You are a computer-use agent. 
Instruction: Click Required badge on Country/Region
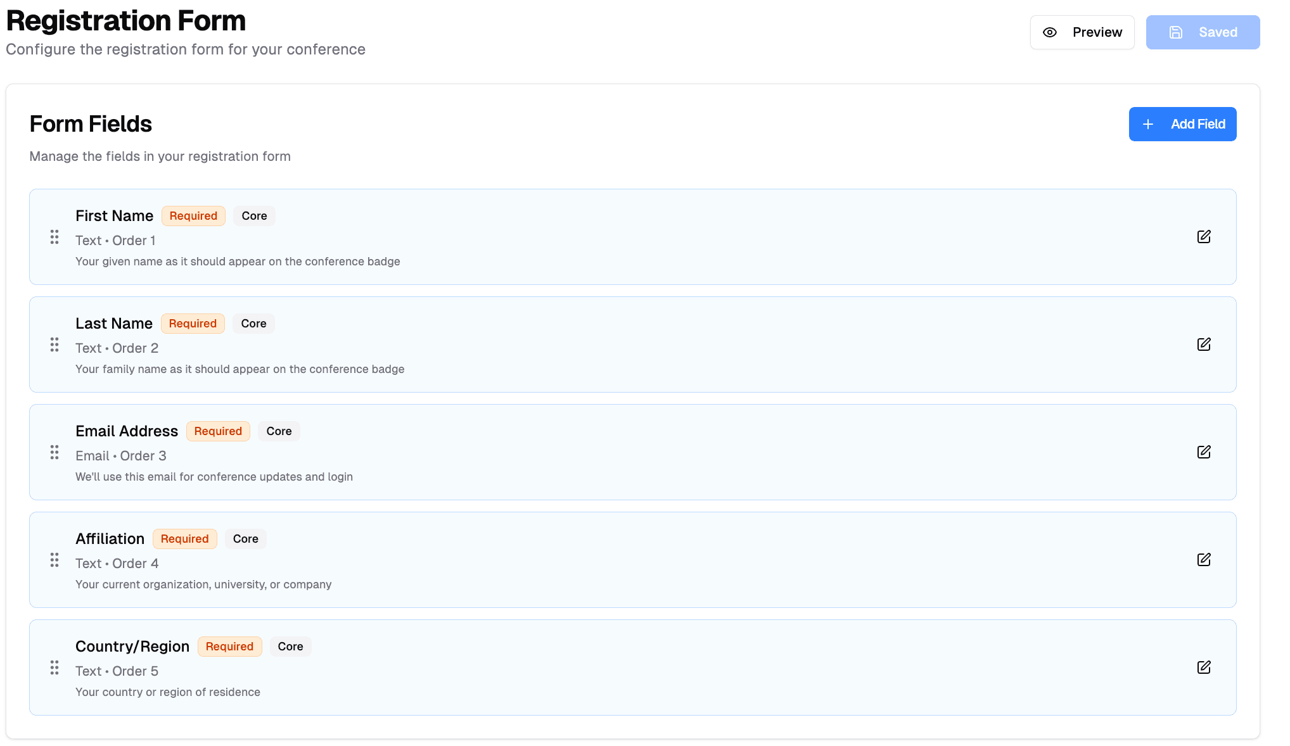(229, 647)
